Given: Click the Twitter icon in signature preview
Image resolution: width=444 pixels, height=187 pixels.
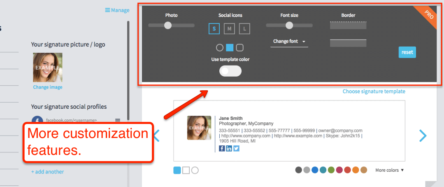Looking at the screenshot, I should tap(236, 148).
